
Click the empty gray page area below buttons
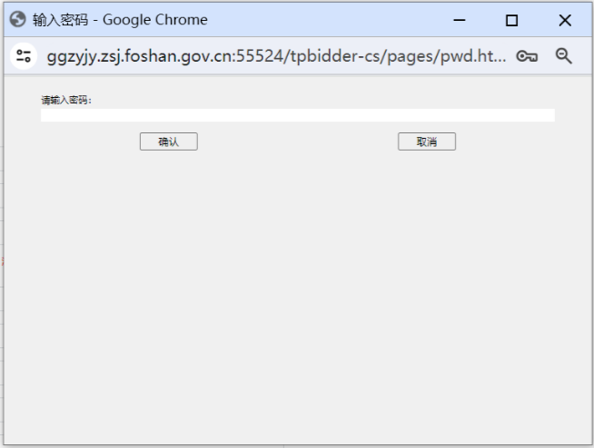click(298, 295)
